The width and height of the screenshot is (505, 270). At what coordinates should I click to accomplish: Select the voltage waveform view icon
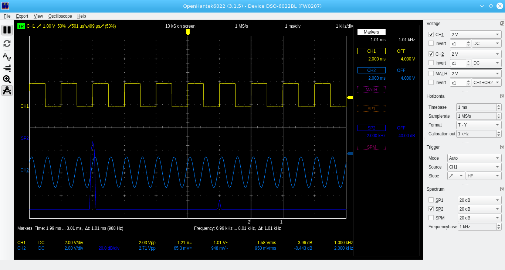(7, 57)
